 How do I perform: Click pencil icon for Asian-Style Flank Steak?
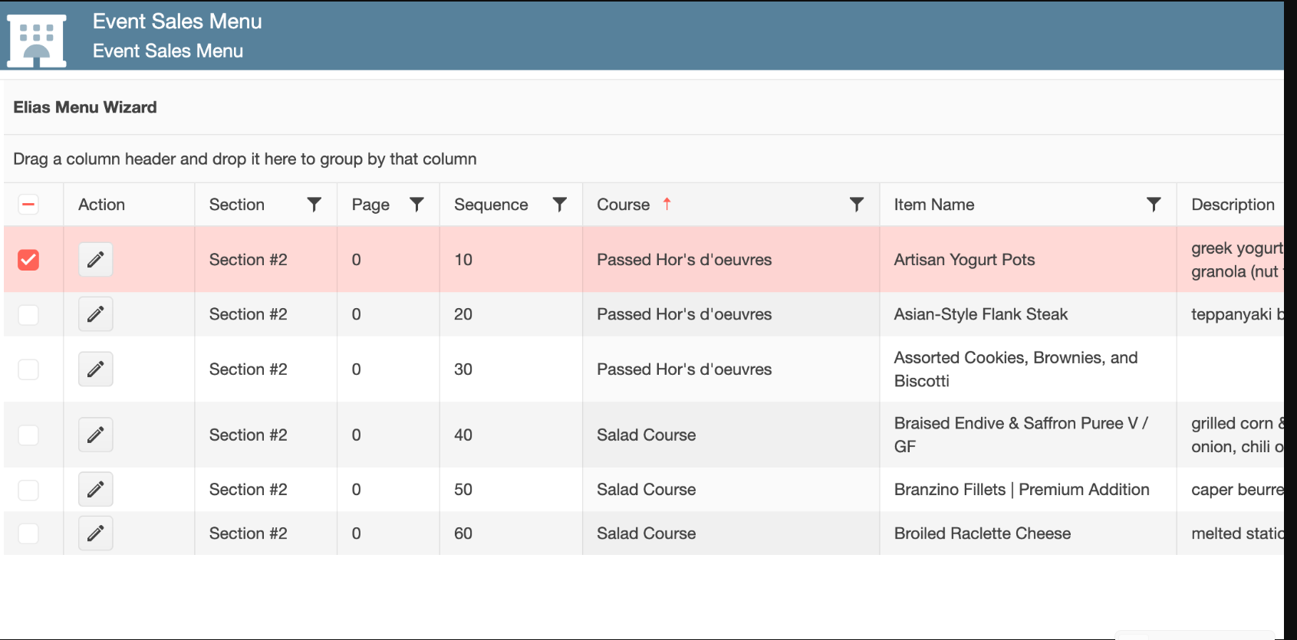95,314
